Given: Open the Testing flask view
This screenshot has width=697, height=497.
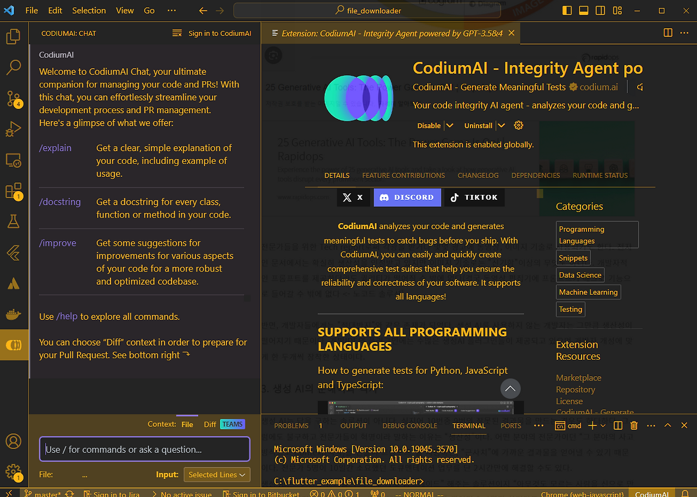Looking at the screenshot, I should tap(14, 221).
